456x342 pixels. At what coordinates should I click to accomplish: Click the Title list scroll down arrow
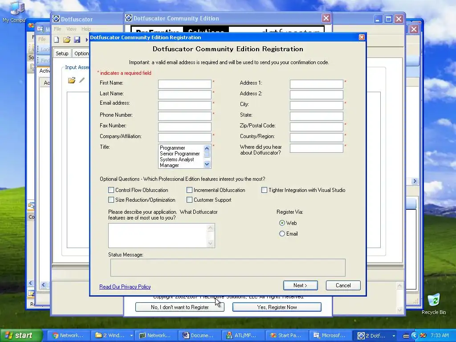click(x=207, y=164)
